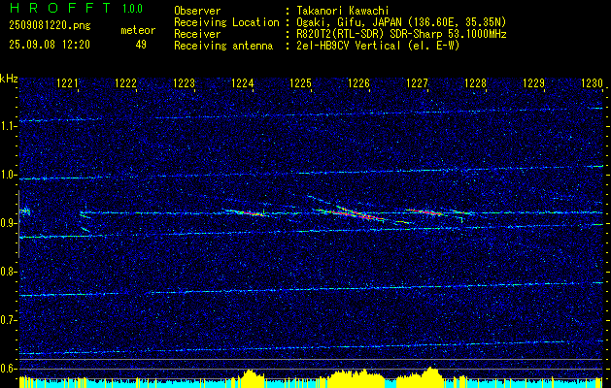This screenshot has width=611, height=388.
Task: Click time marker 1226
Action: [x=358, y=82]
